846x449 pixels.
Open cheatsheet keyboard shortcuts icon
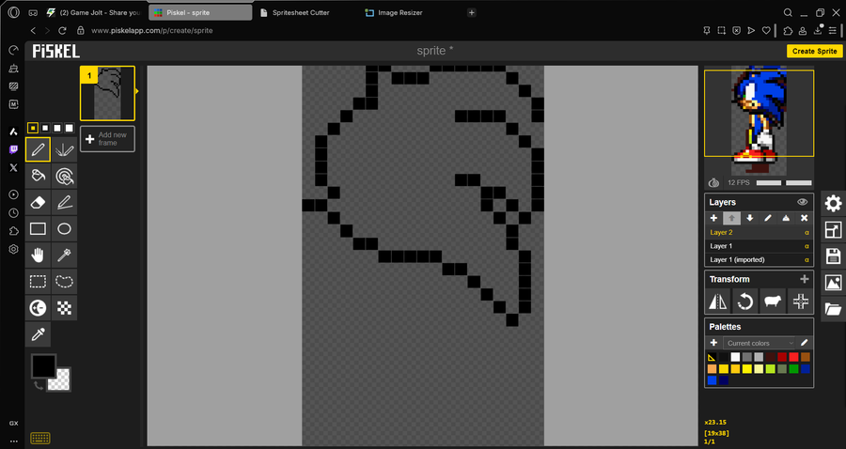[40, 438]
